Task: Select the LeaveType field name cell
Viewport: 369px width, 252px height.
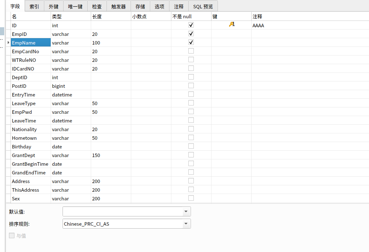Action: (30, 104)
